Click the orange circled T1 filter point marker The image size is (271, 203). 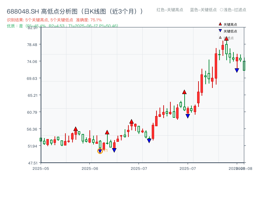point(101,151)
